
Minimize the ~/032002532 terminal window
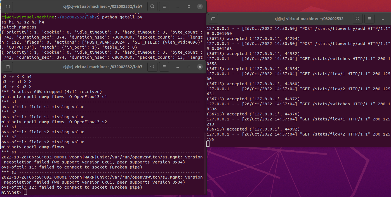tap(383, 19)
